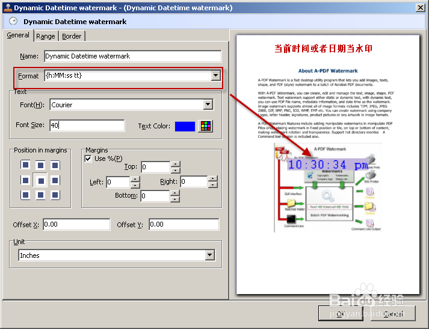Screen dimensions: 429x329
Task: Open the text color palette picker
Action: (205, 126)
